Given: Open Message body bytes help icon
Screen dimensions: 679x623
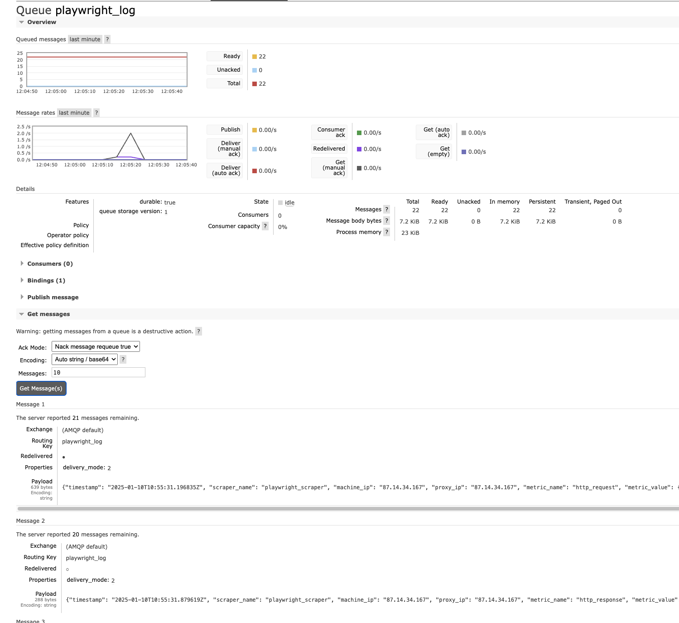Looking at the screenshot, I should click(x=386, y=221).
